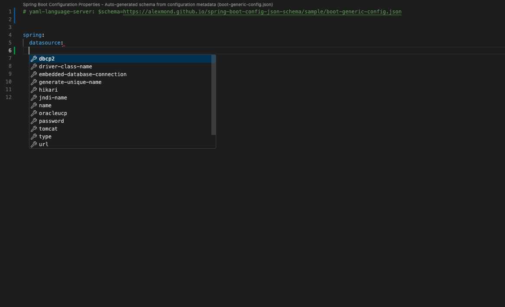Click the wrench icon beside jndi-name

[34, 98]
